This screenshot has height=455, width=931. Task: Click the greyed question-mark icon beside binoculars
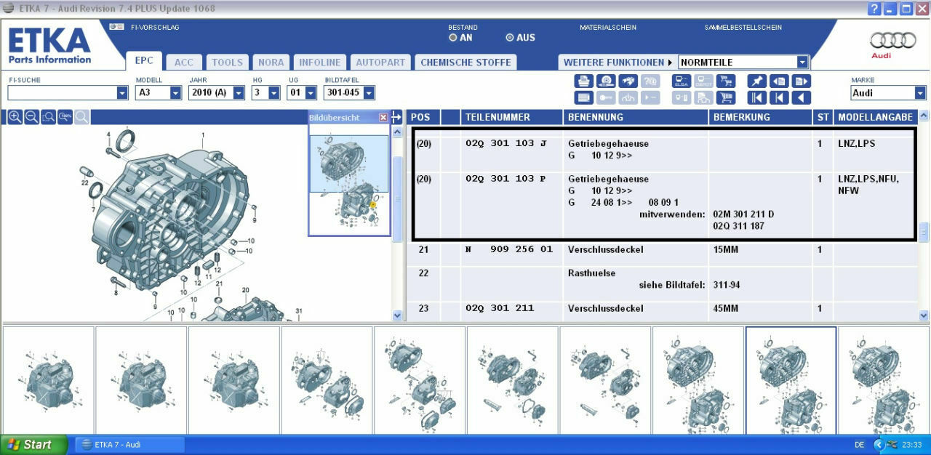click(650, 81)
